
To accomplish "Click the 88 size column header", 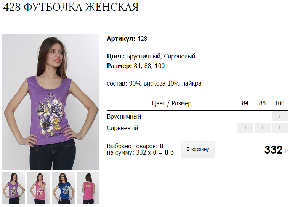I will tap(262, 103).
